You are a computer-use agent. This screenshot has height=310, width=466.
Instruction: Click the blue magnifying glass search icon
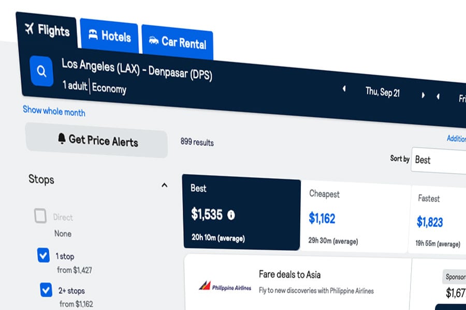tap(41, 71)
